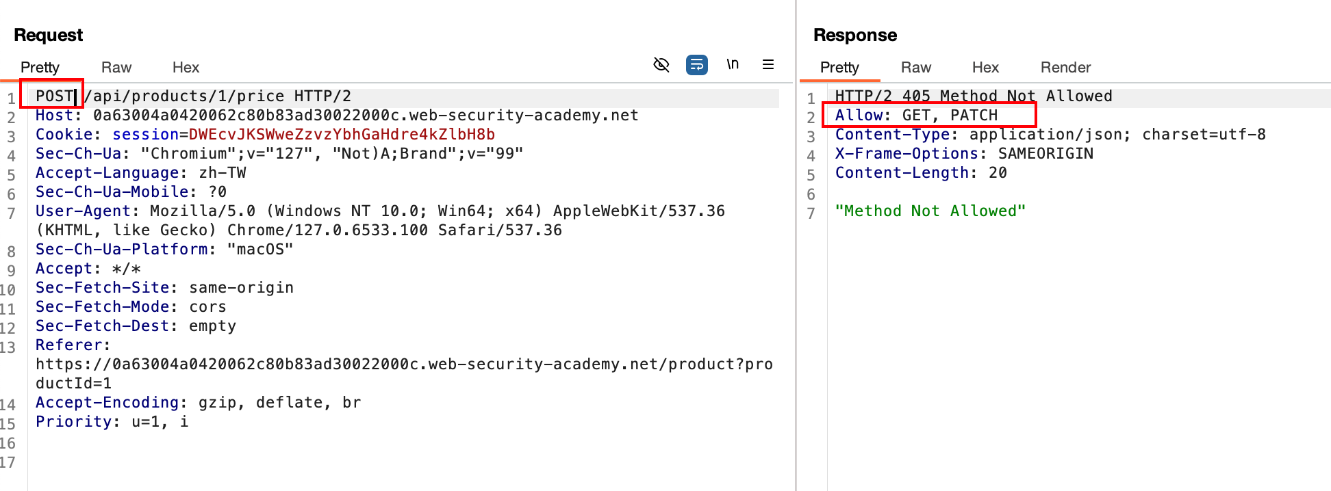Click the Allow: GET, PATCH response header

pos(916,116)
